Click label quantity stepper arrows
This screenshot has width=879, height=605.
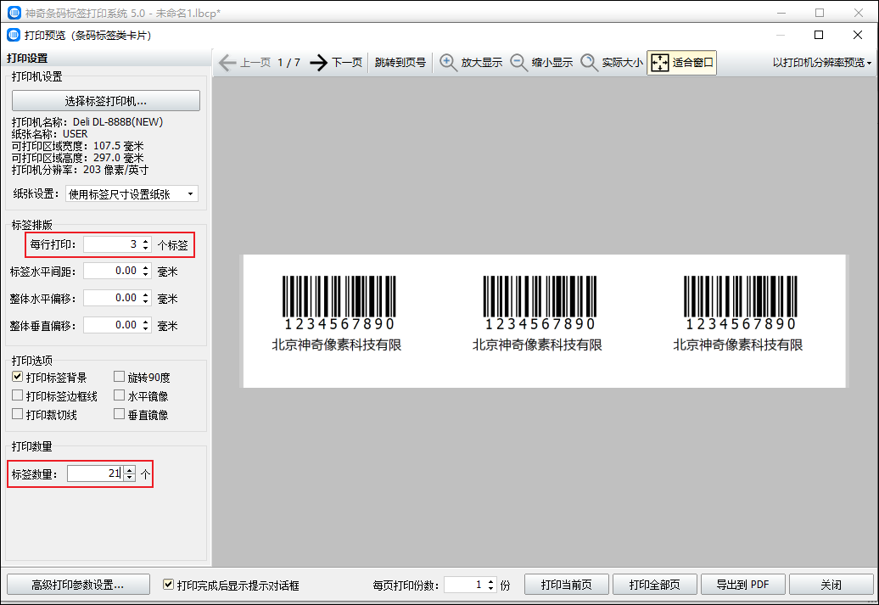130,473
